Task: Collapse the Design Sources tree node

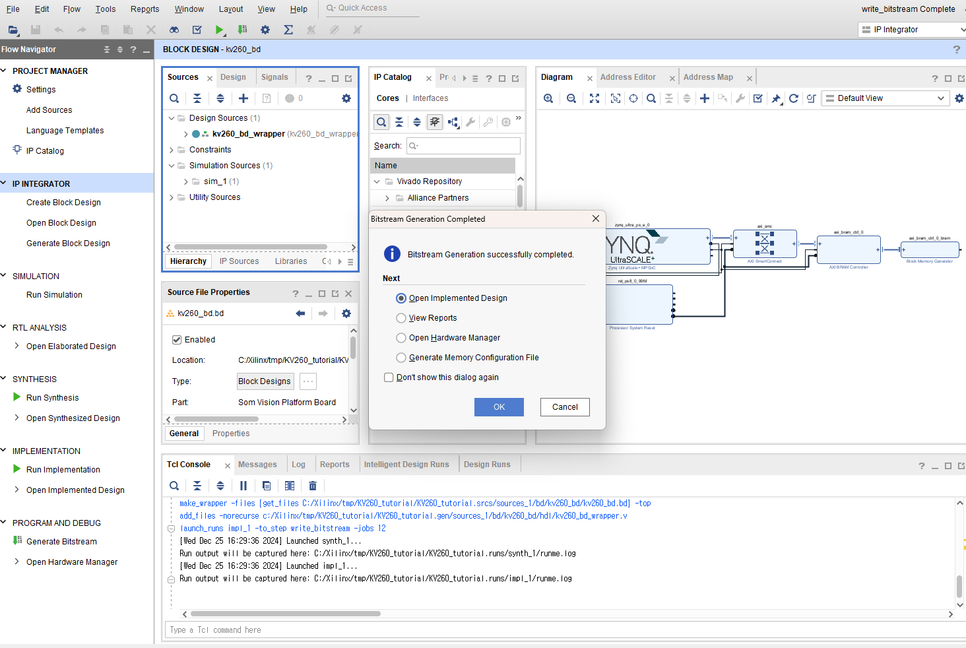Action: 172,118
